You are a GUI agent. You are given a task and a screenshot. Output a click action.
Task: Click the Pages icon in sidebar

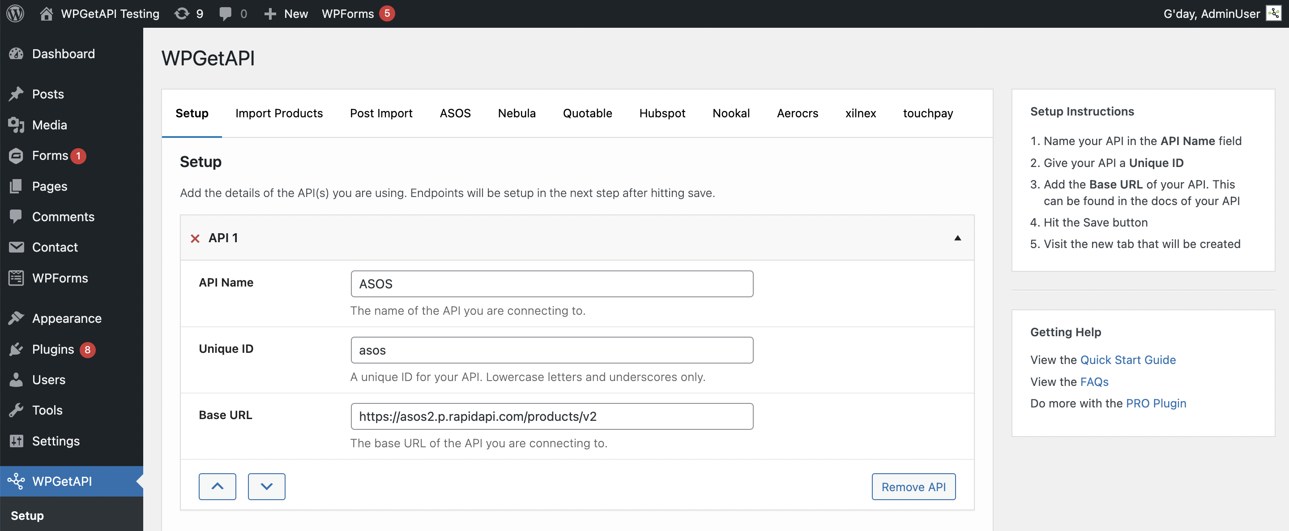pyautogui.click(x=16, y=186)
